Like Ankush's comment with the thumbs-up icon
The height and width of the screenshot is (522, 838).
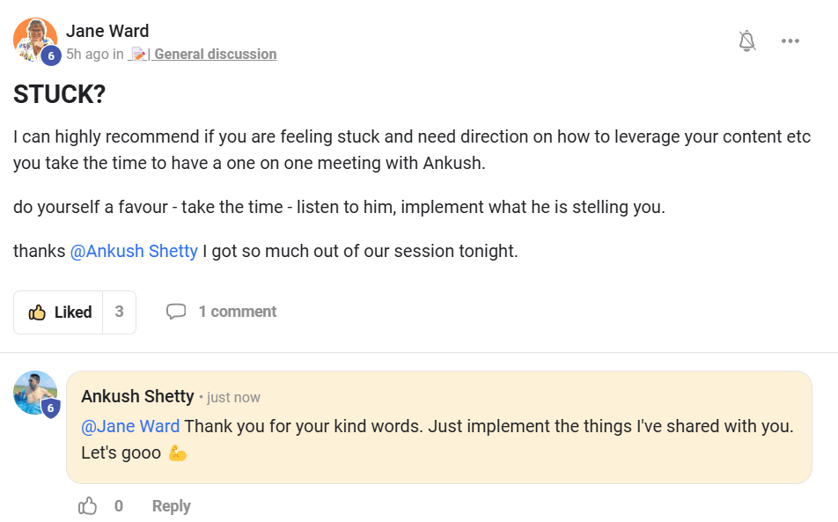coord(88,506)
